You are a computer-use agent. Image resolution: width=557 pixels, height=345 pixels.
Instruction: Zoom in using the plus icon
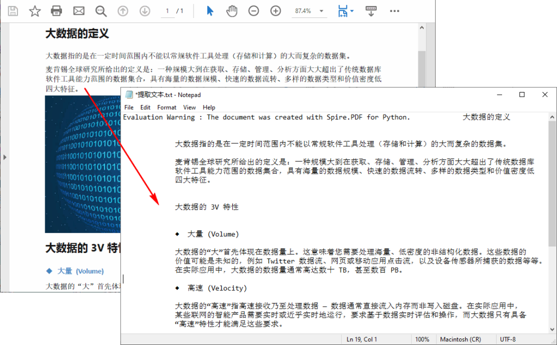(x=275, y=10)
